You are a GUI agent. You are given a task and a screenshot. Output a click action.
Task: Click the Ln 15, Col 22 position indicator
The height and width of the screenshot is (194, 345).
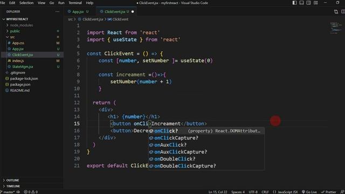tap(218, 192)
